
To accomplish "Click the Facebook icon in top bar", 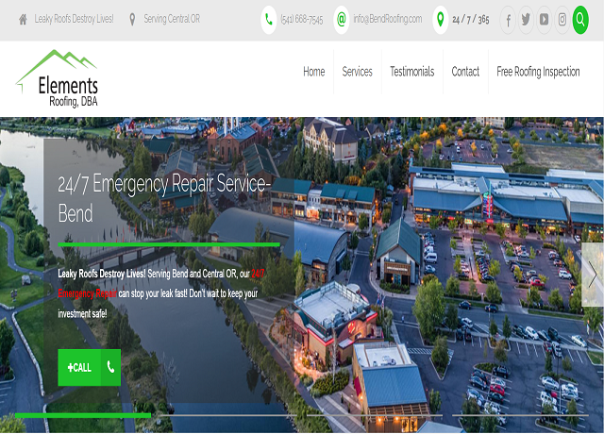I will pyautogui.click(x=509, y=19).
